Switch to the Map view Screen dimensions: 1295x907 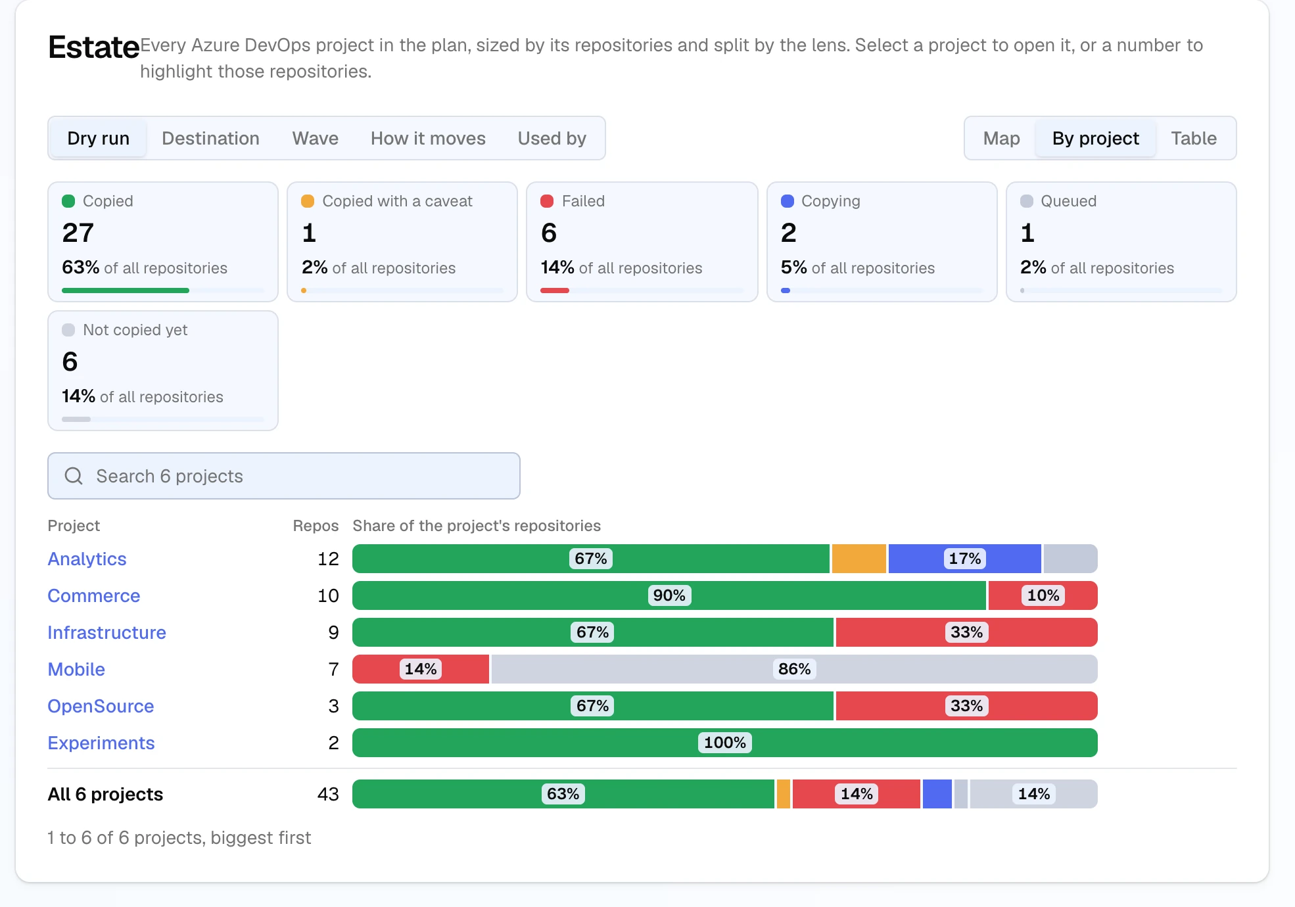tap(1001, 138)
